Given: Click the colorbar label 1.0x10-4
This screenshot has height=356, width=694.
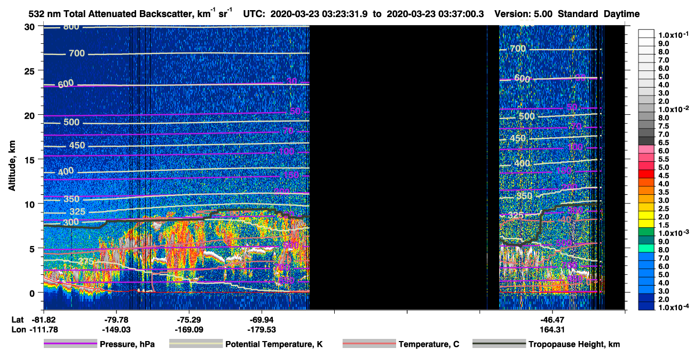Looking at the screenshot, I should [673, 307].
